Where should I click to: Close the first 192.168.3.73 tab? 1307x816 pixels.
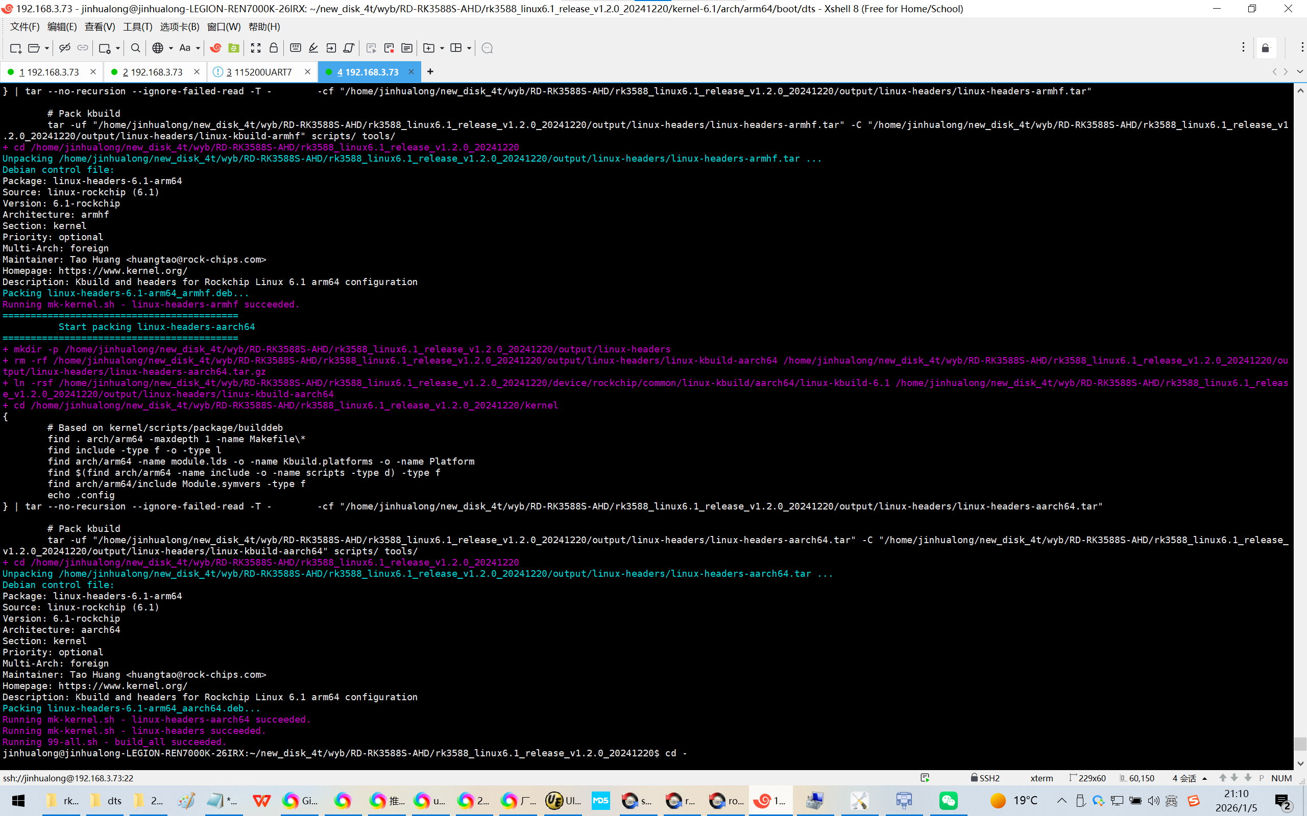tap(93, 72)
